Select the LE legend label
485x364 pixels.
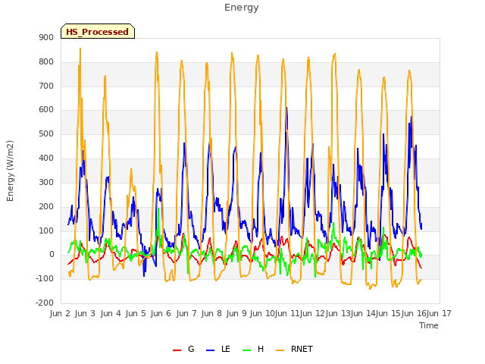point(226,349)
